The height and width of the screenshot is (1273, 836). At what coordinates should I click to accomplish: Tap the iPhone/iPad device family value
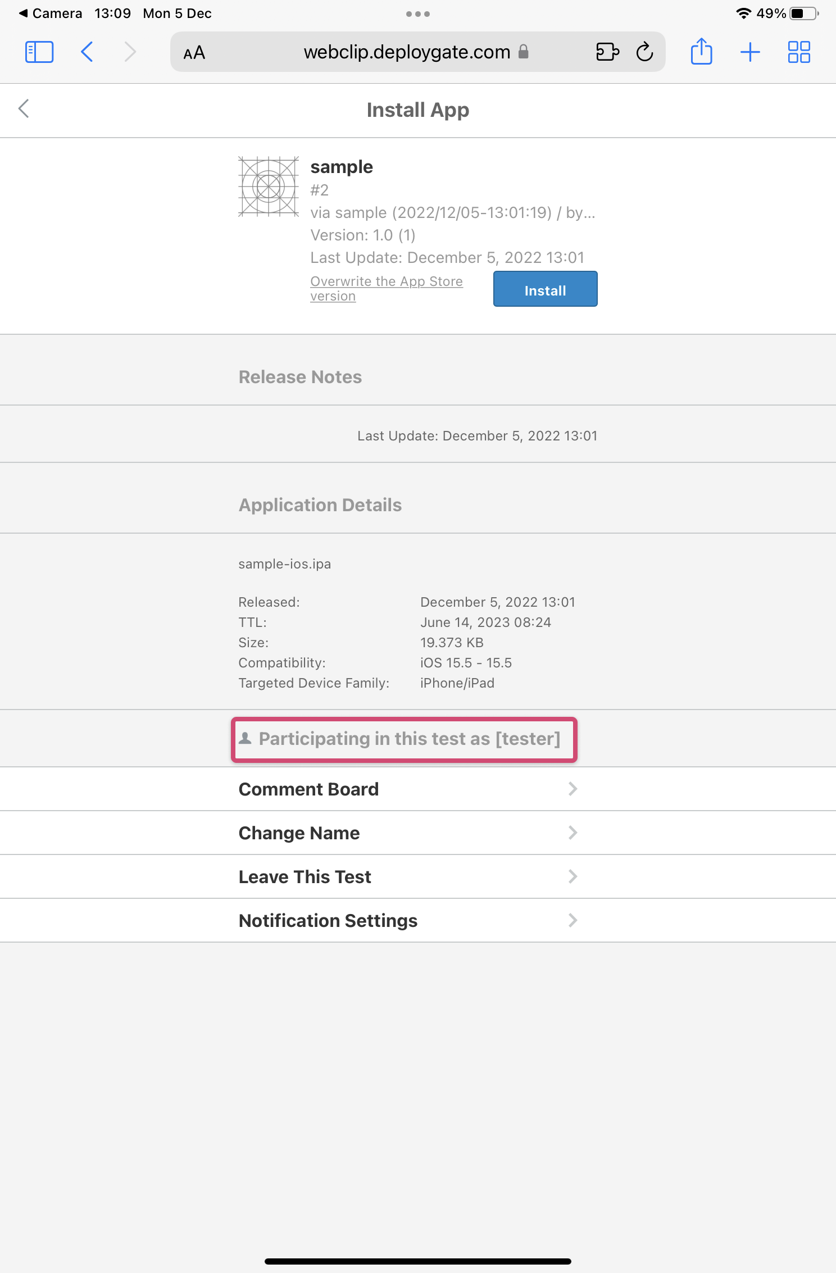[457, 683]
